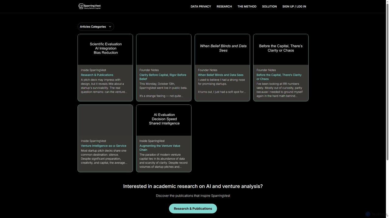Open 'Augmenting the Venture Value Chain' article
The image size is (389, 218).
[x=160, y=148]
